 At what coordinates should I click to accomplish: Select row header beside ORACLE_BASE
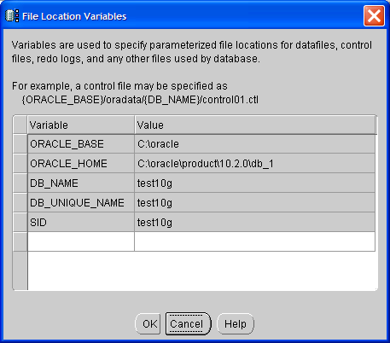(x=20, y=144)
